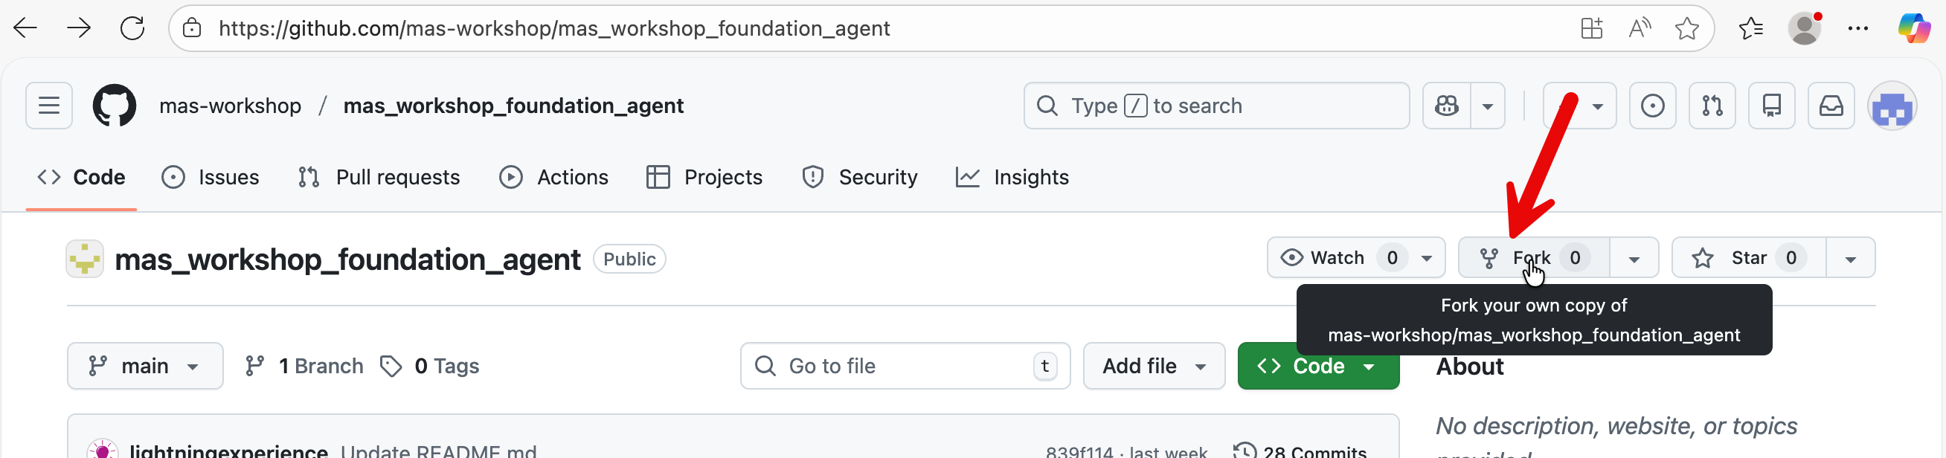This screenshot has width=1946, height=458.
Task: Open the Fork dropdown chevron
Action: click(1634, 257)
